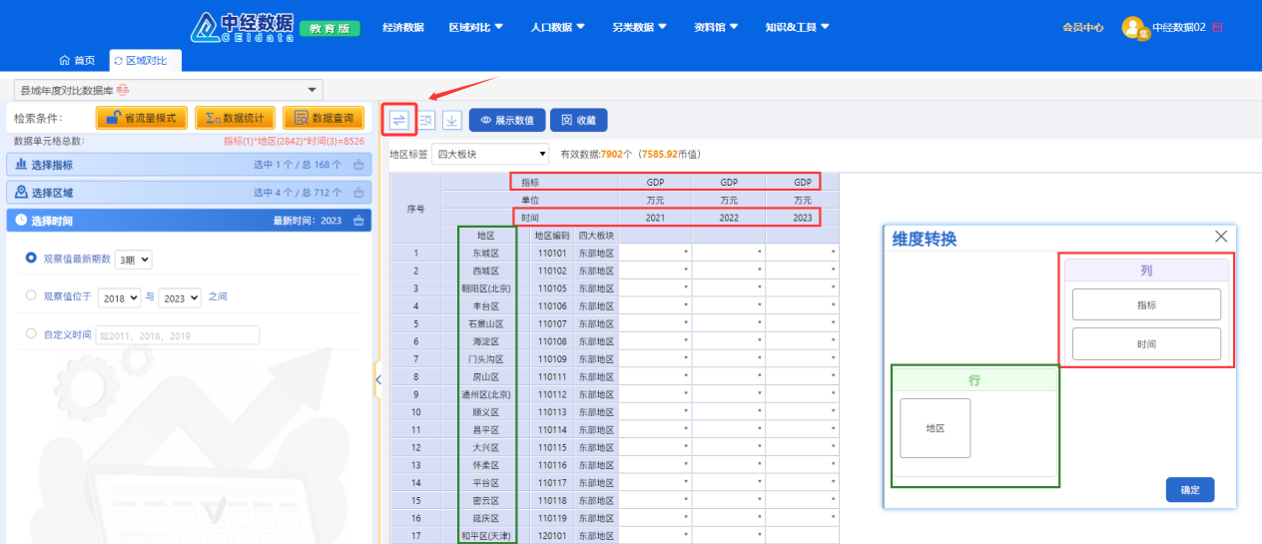
Task: Open the 人口数据 menu
Action: [557, 27]
